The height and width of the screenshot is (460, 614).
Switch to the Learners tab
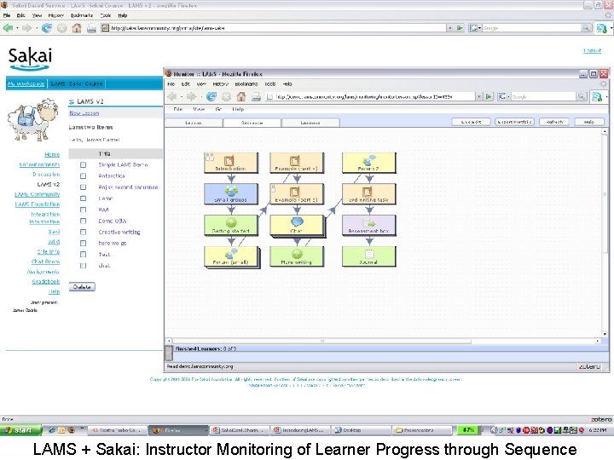tap(310, 123)
